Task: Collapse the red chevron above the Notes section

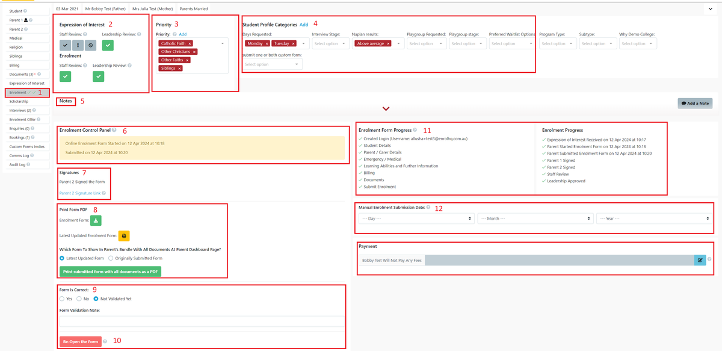Action: pos(385,108)
